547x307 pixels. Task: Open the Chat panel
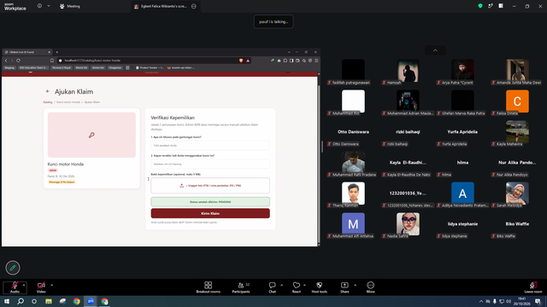pos(272,287)
